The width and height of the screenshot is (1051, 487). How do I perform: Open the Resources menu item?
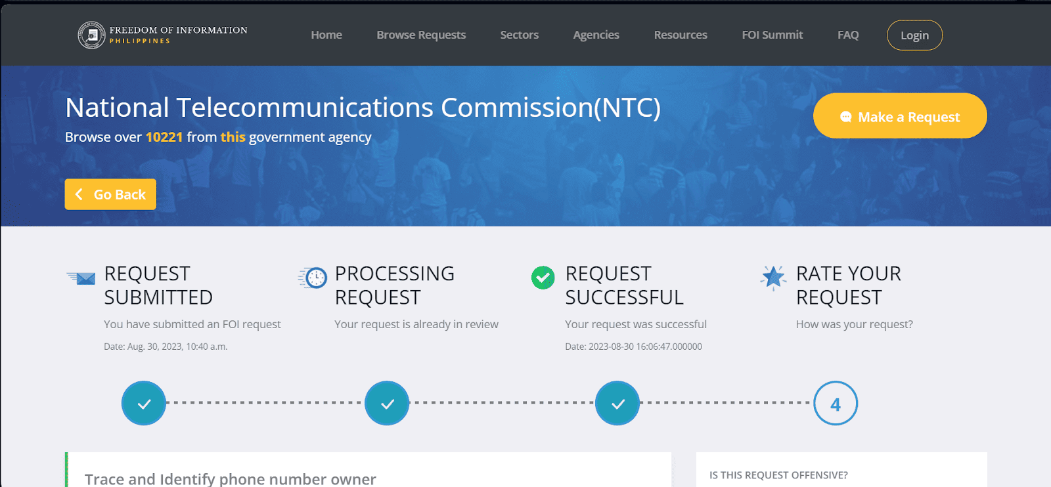[681, 35]
